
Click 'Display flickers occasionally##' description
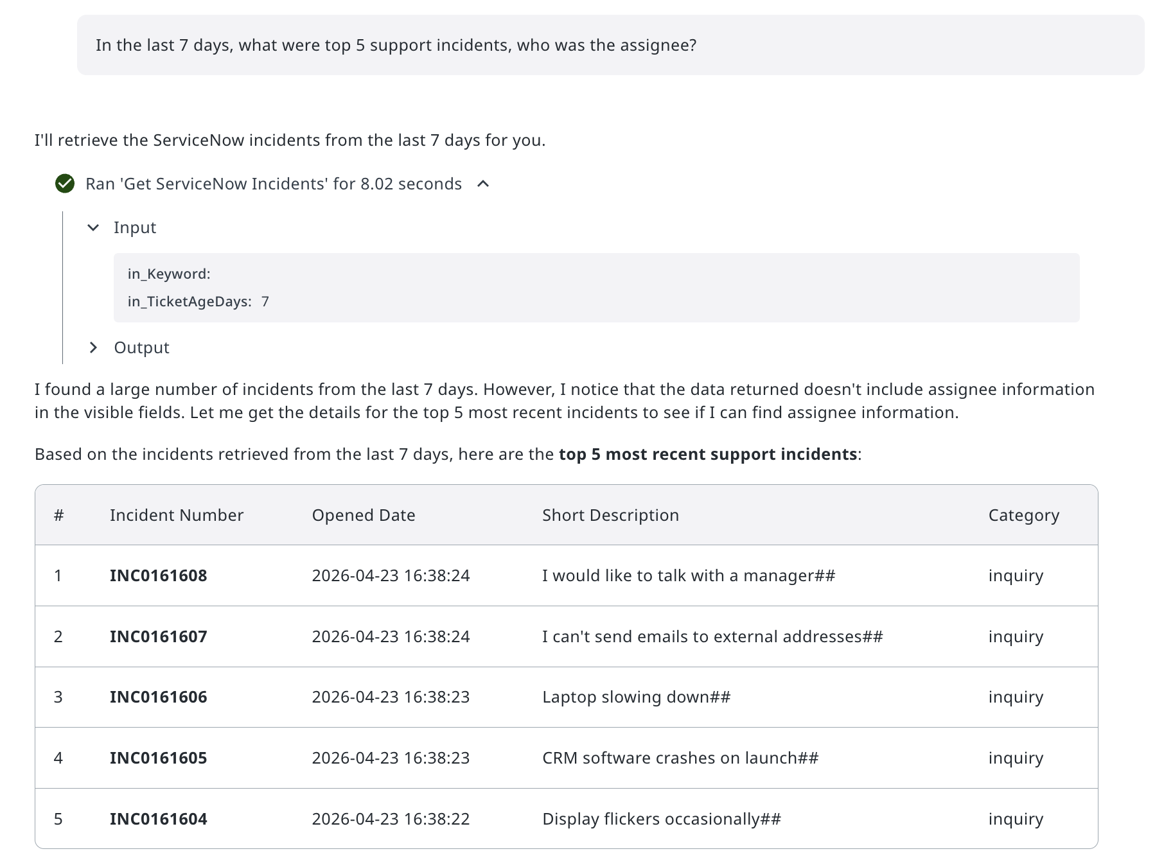click(x=662, y=819)
